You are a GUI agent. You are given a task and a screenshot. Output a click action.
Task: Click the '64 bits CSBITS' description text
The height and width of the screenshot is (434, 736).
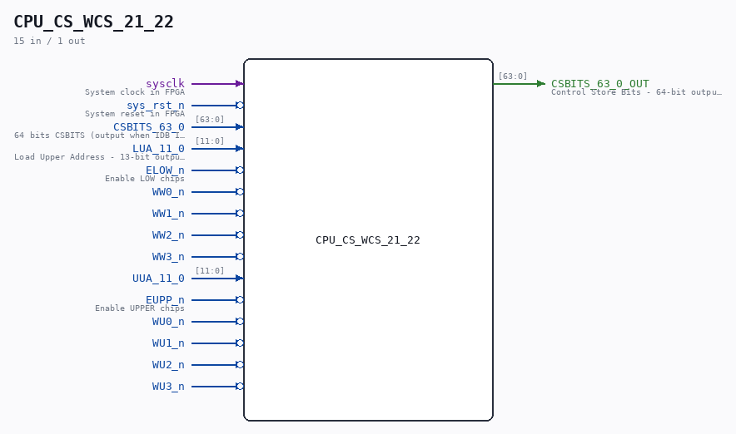pos(100,136)
